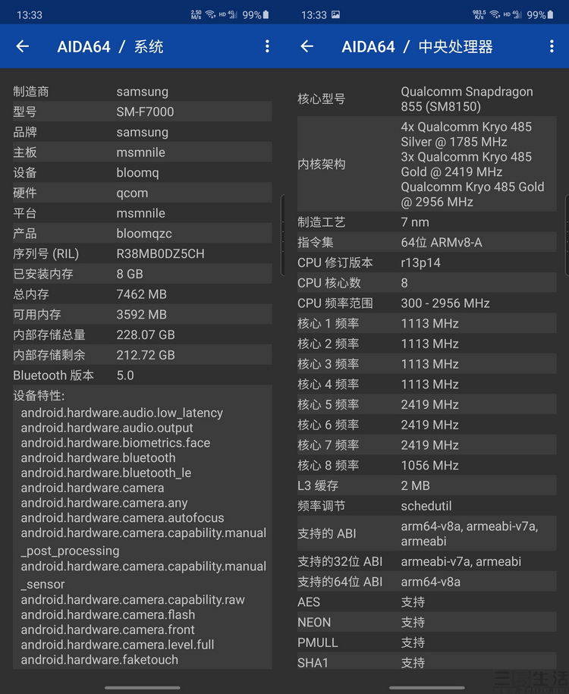Select android.hardware.camera.capability.raw entry
This screenshot has width=569, height=694.
(x=133, y=600)
